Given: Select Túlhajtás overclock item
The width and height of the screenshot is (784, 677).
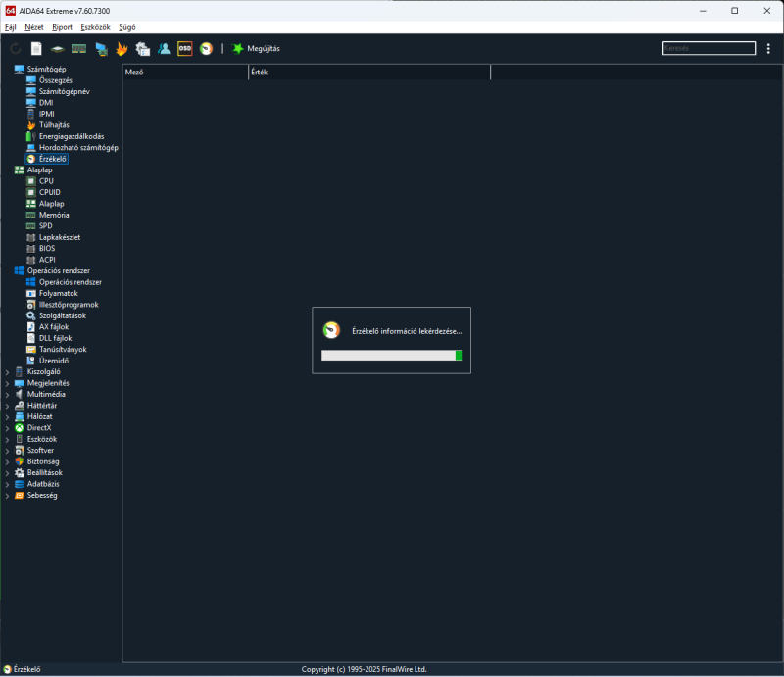Looking at the screenshot, I should [x=54, y=125].
